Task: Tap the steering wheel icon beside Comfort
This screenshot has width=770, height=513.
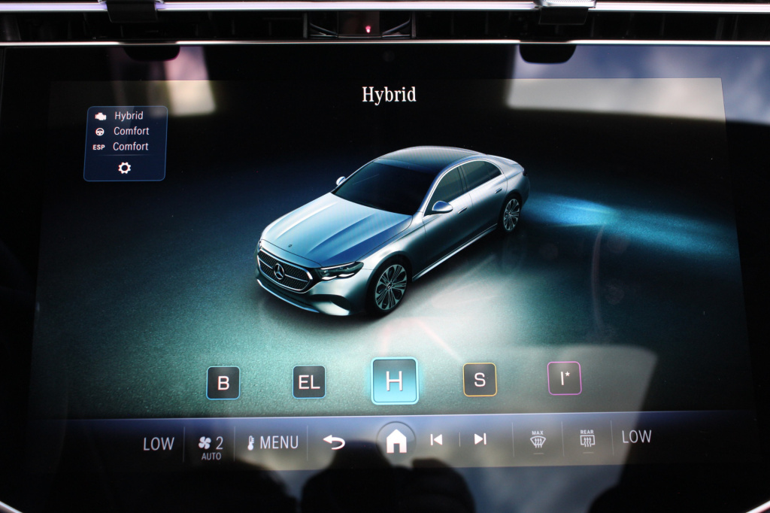Action: (x=100, y=132)
